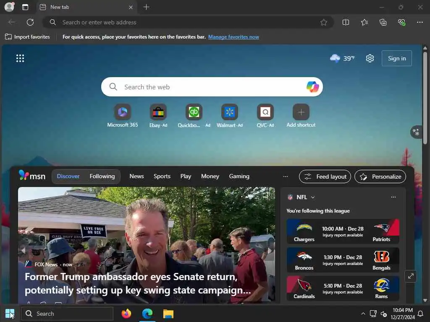Open NFL card more options ellipsis
430x322 pixels.
(393, 197)
